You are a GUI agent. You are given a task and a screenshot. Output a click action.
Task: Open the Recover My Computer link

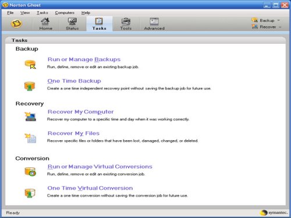click(80, 112)
